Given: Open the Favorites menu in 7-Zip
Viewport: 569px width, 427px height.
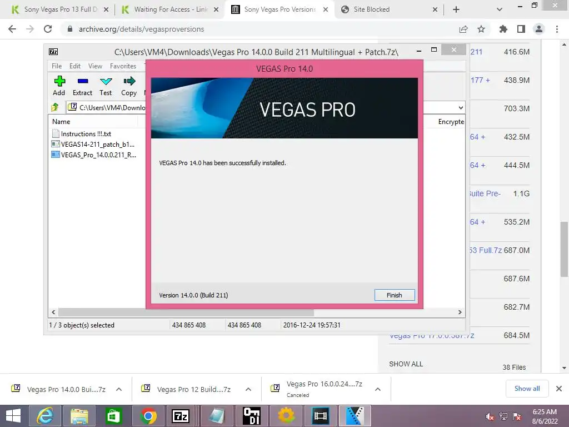Looking at the screenshot, I should [x=123, y=66].
